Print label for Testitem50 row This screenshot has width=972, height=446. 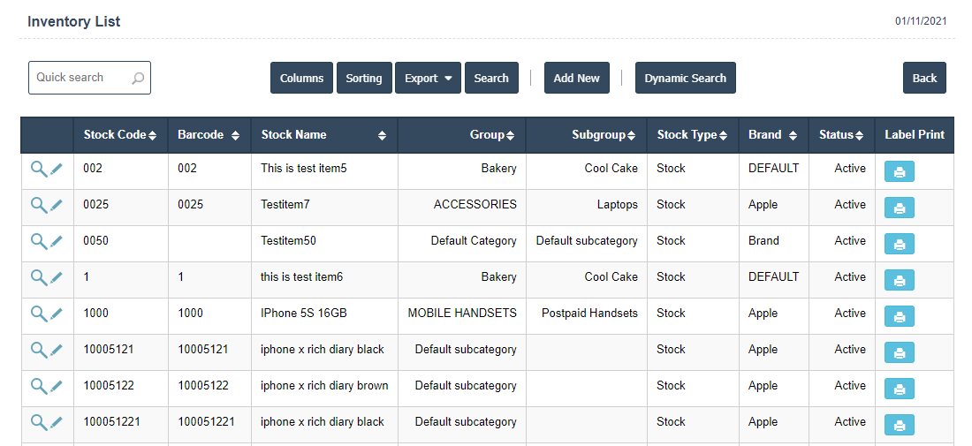(899, 244)
